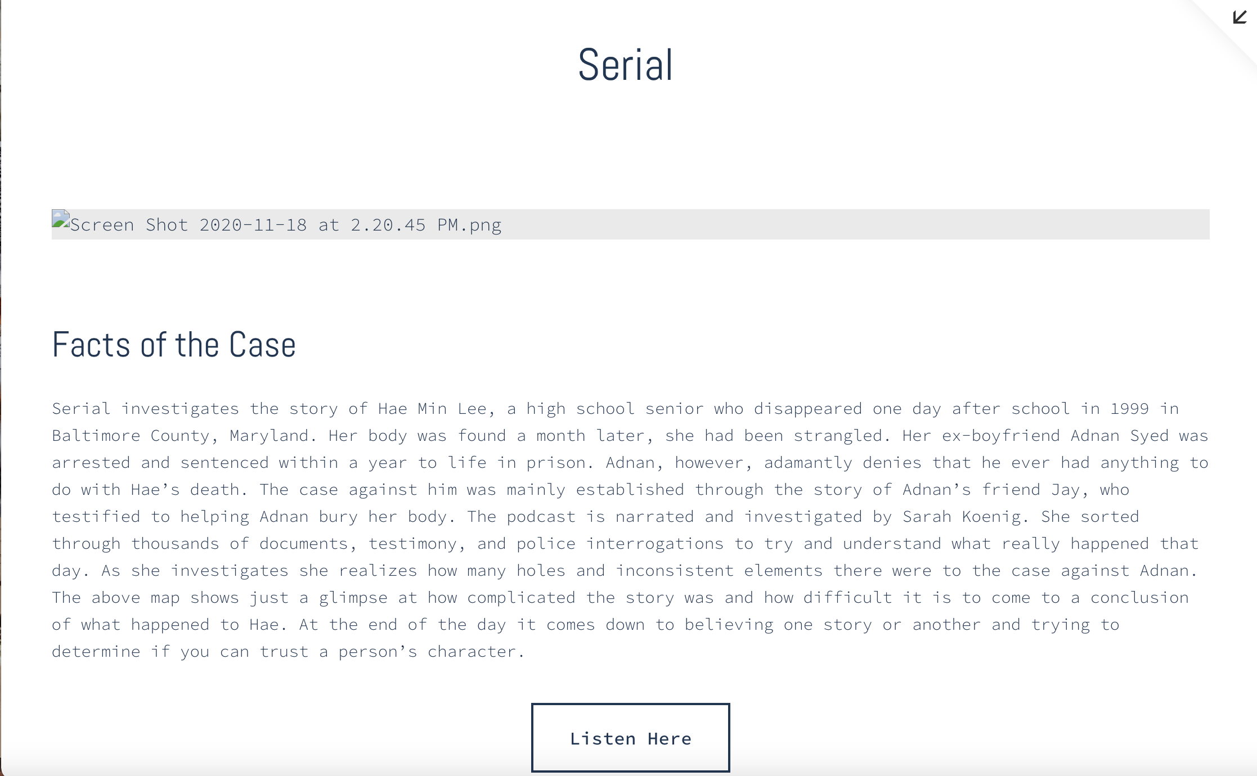Click the "Facts of the Case" heading
This screenshot has height=776, width=1257.
pyautogui.click(x=173, y=345)
